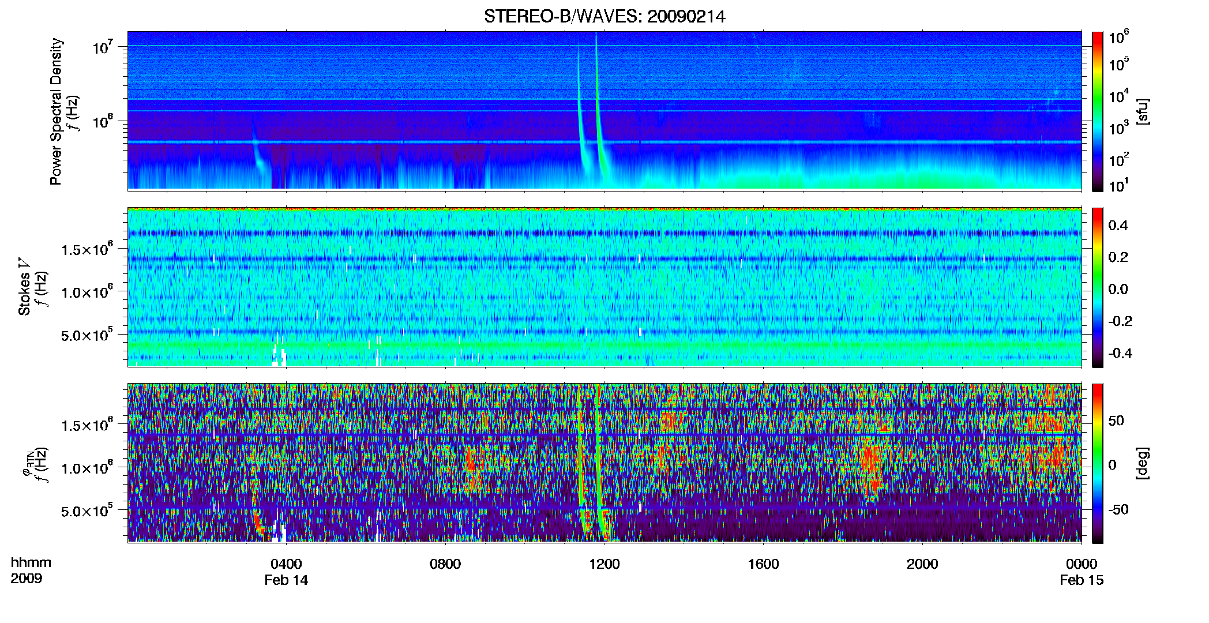Click the -0.4 tick on Stokes colorbar
The image size is (1209, 623).
(x=1120, y=354)
